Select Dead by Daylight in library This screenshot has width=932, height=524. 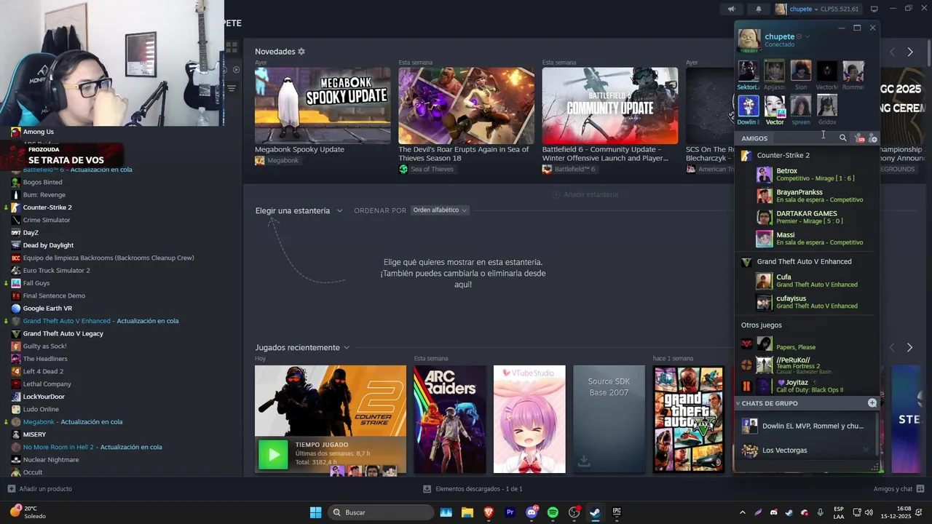(48, 245)
